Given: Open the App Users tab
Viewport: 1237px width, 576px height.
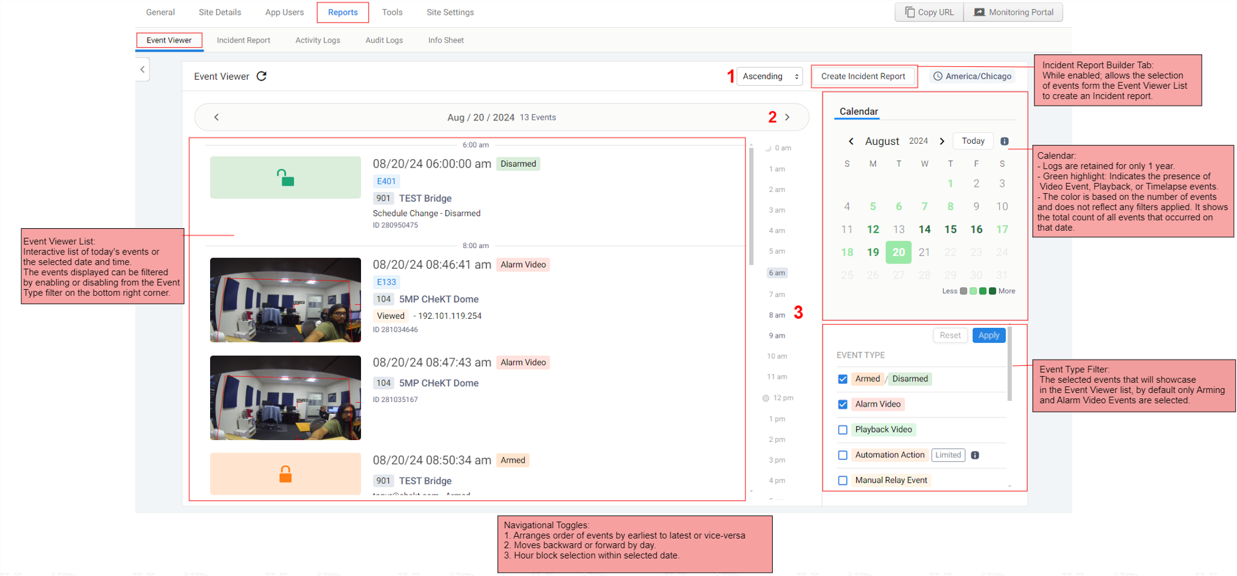Looking at the screenshot, I should click(x=284, y=12).
